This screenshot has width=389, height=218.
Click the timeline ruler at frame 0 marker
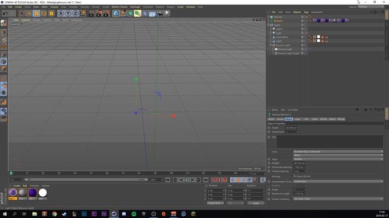[11, 173]
